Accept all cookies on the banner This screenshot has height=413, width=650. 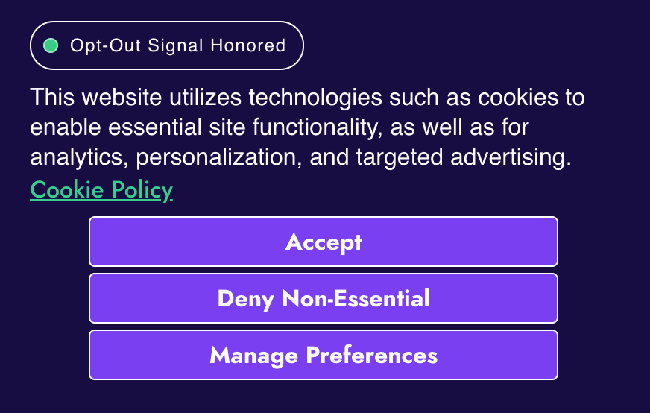(324, 242)
